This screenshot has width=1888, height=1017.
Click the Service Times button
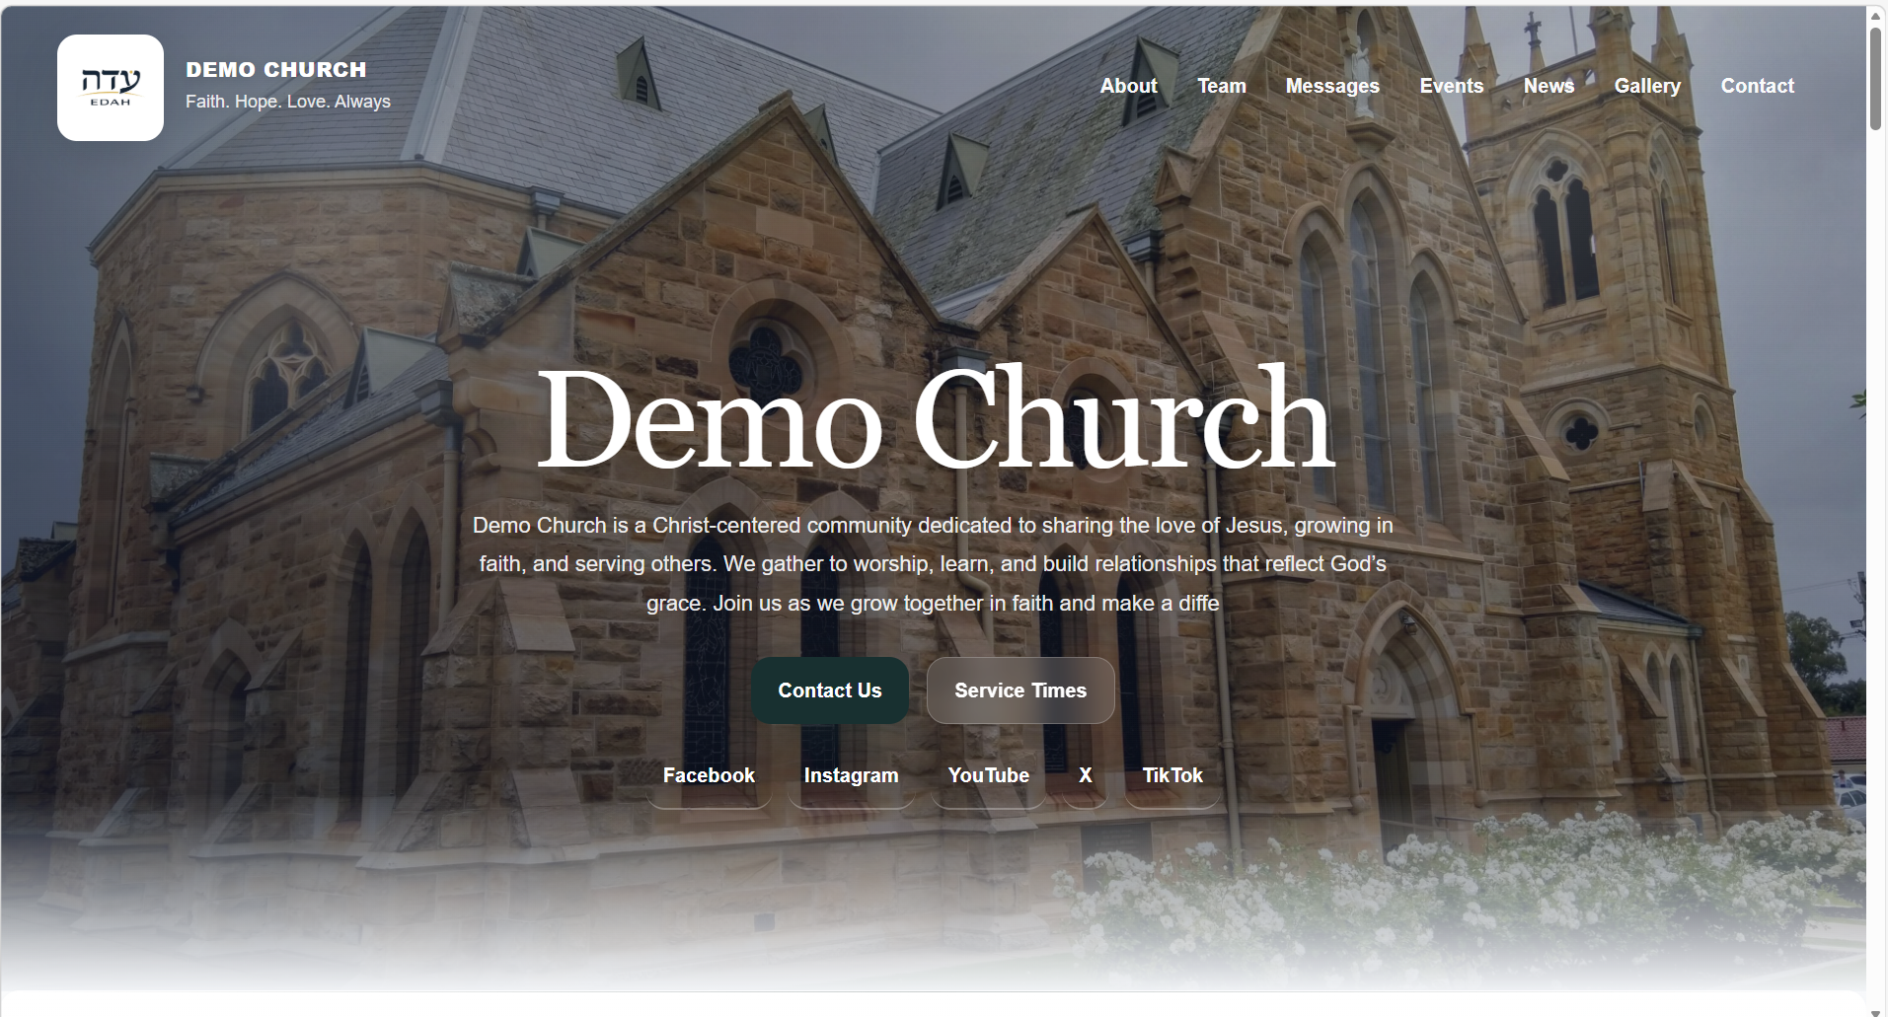[1020, 690]
